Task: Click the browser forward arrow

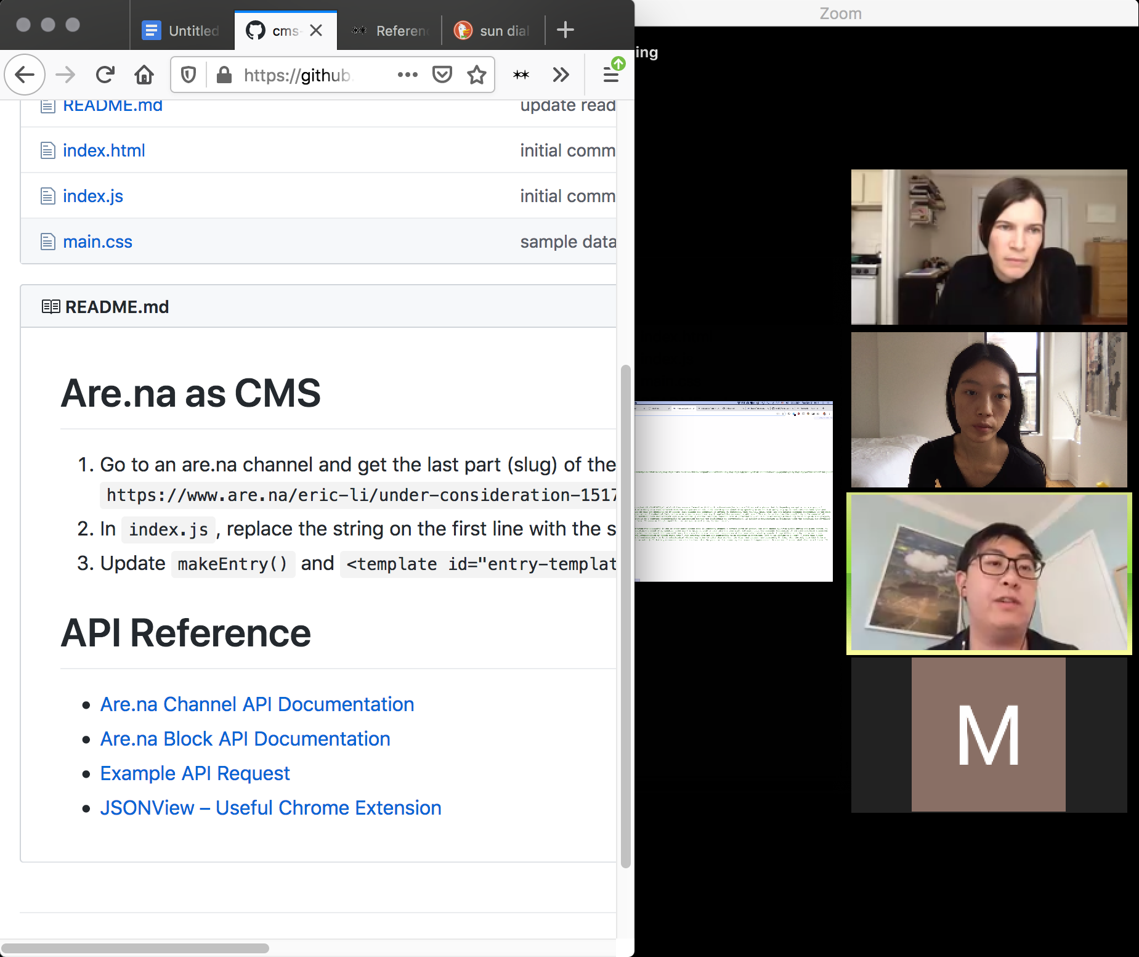Action: pyautogui.click(x=65, y=75)
